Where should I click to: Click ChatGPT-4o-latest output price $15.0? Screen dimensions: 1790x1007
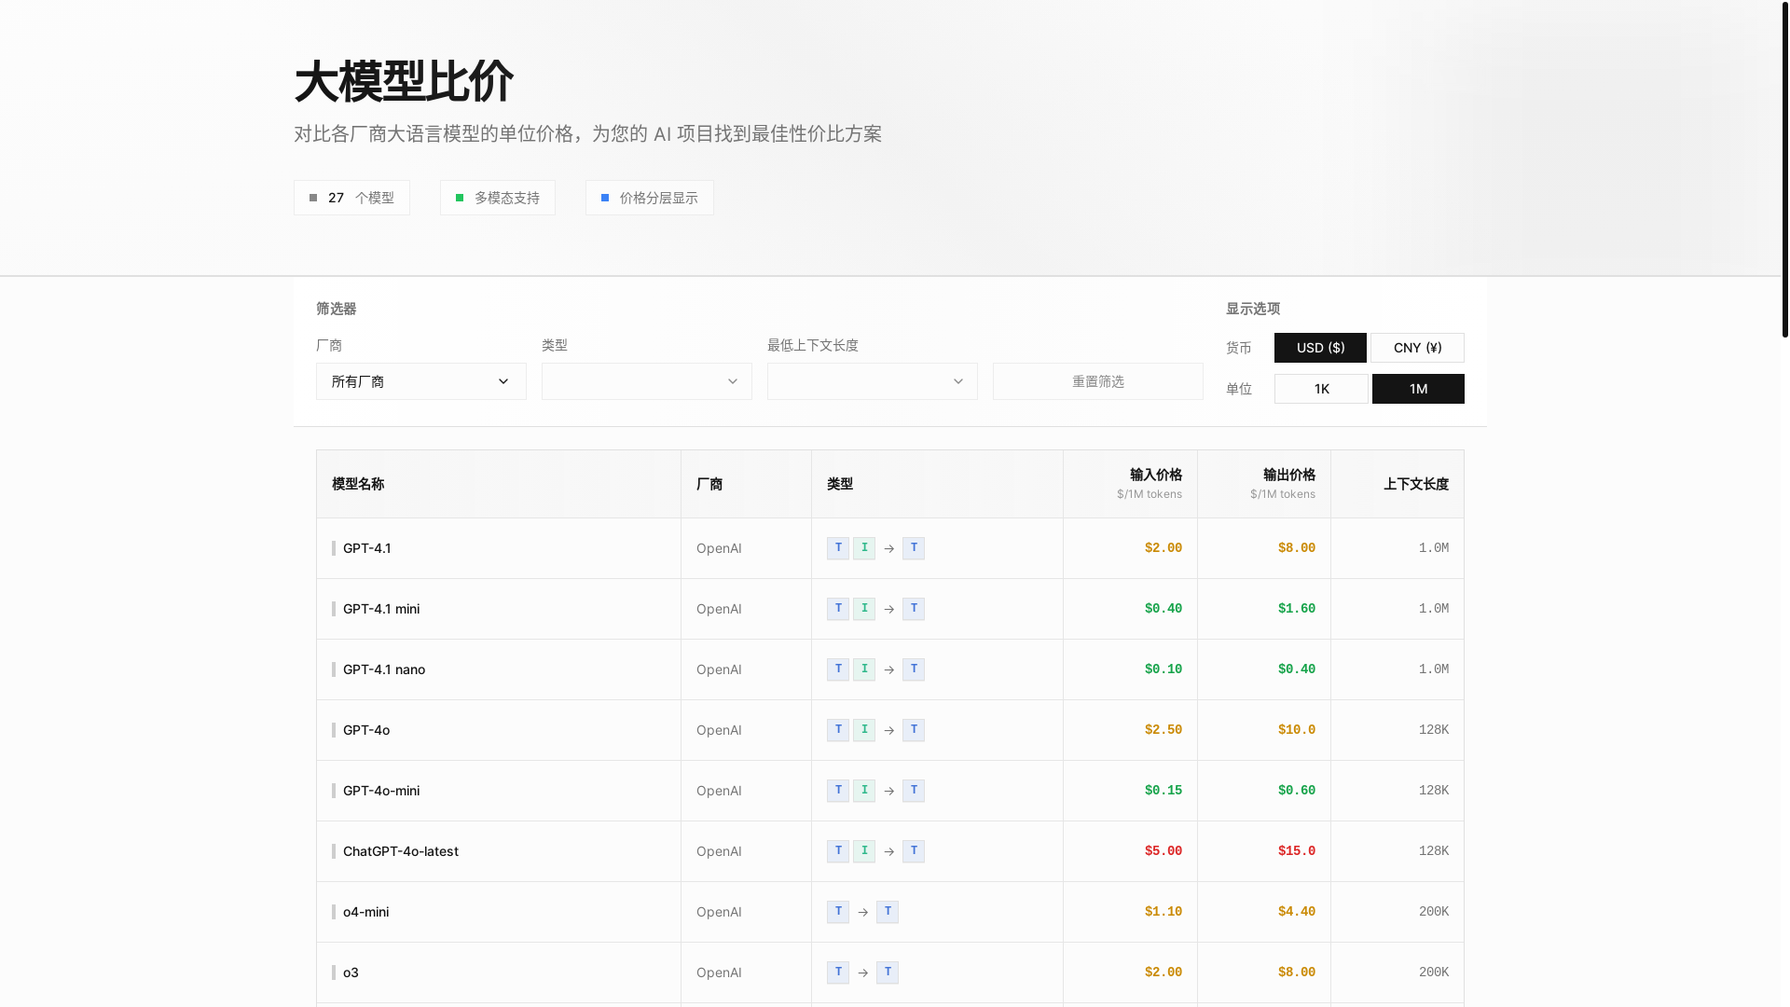pos(1297,851)
